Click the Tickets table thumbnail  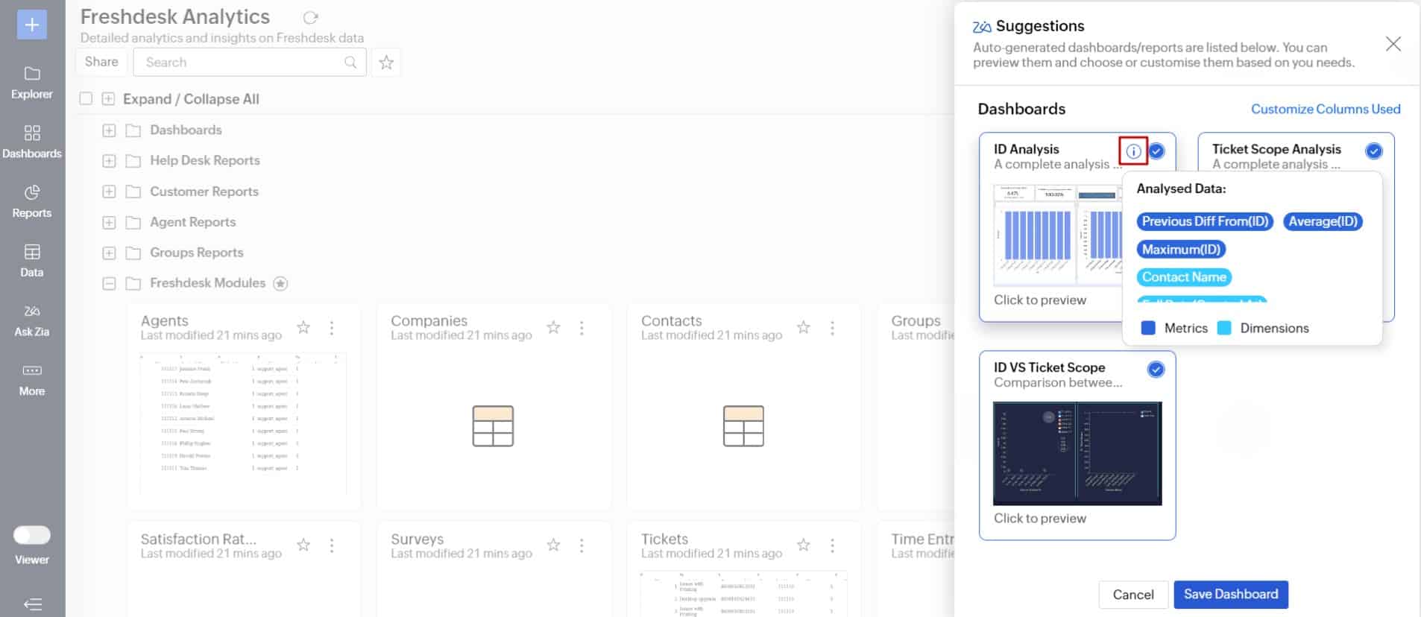pyautogui.click(x=743, y=594)
